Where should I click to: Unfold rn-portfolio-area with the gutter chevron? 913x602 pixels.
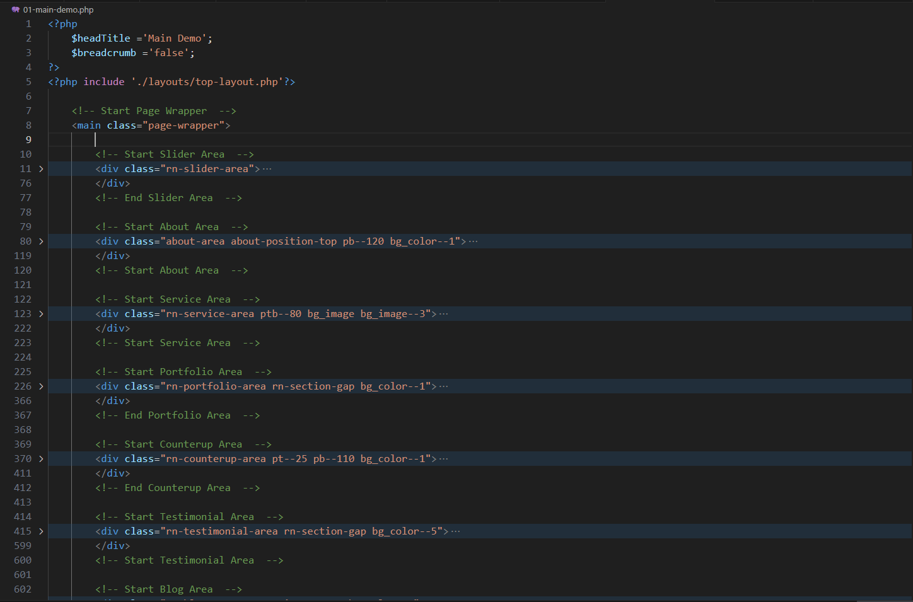tap(42, 386)
